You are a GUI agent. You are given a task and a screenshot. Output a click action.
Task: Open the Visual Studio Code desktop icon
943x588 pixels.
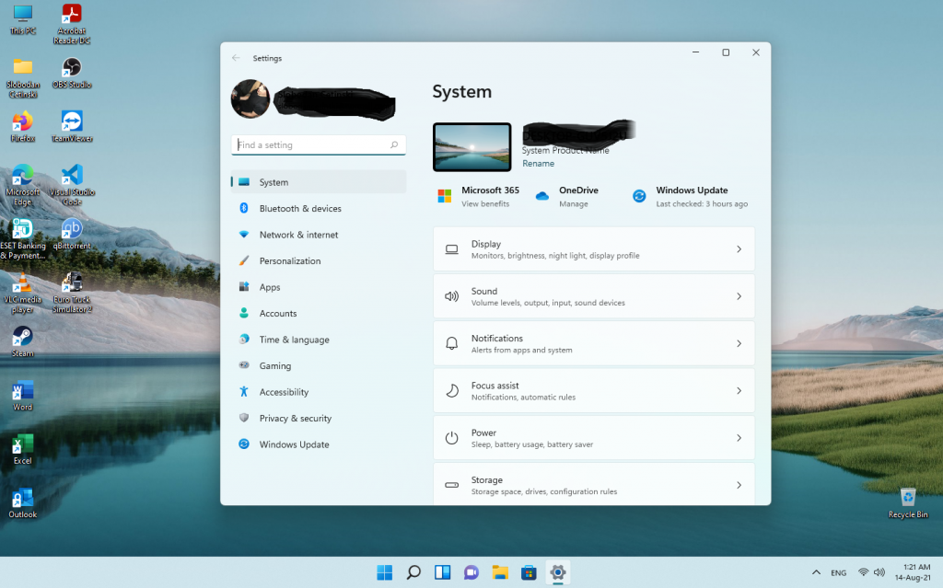(72, 175)
